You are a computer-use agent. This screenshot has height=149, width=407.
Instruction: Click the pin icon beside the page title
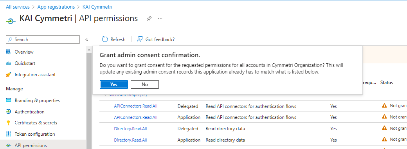(x=149, y=19)
